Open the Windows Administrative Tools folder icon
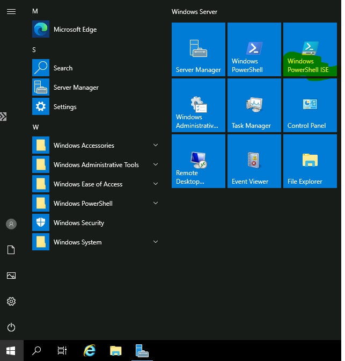The height and width of the screenshot is (361, 345). click(x=41, y=164)
